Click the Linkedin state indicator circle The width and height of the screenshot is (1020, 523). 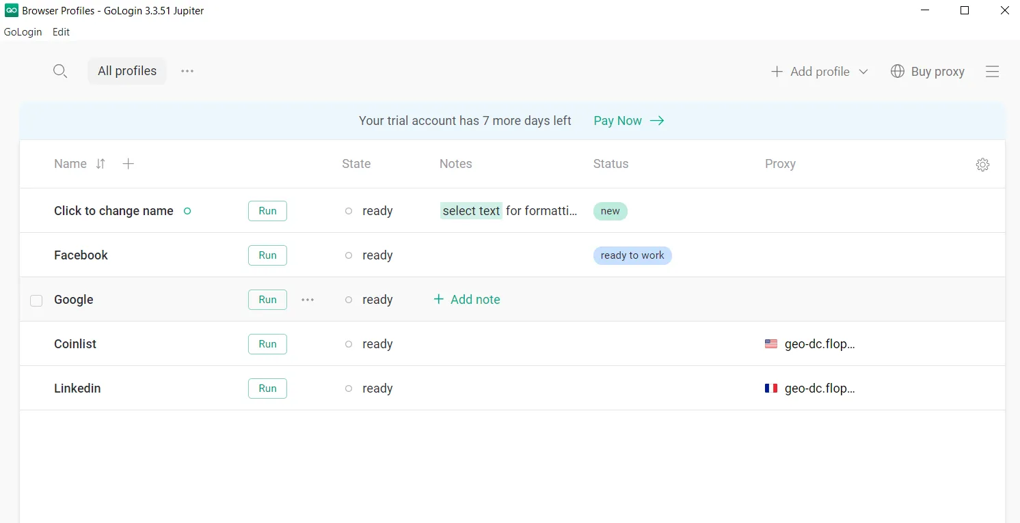349,388
